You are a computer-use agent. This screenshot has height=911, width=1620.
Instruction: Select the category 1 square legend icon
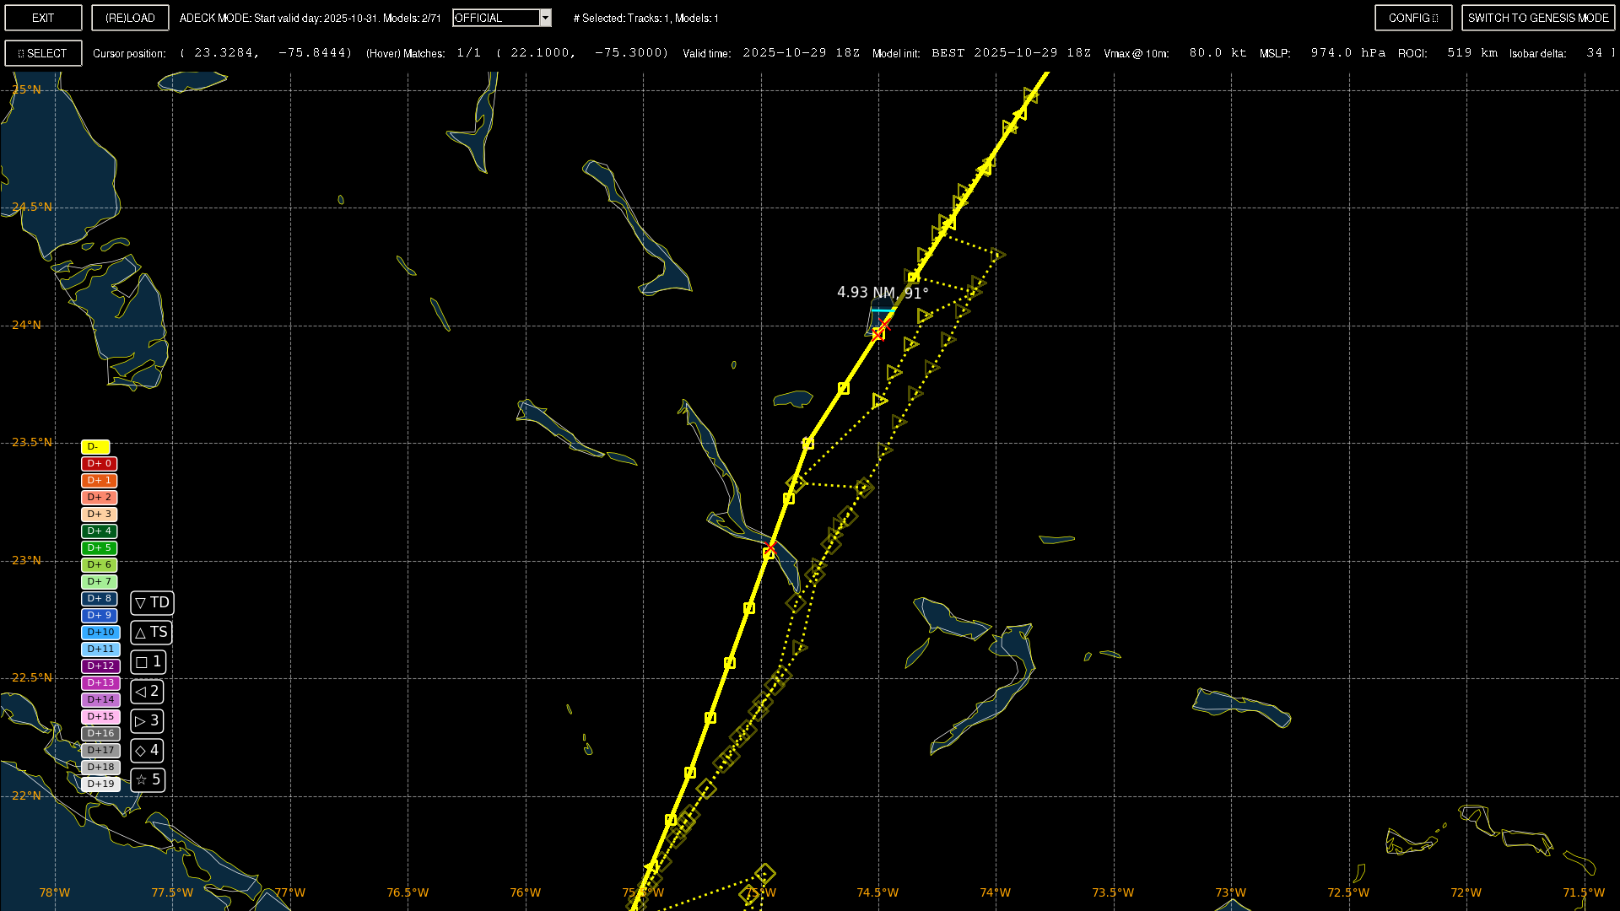pos(142,662)
